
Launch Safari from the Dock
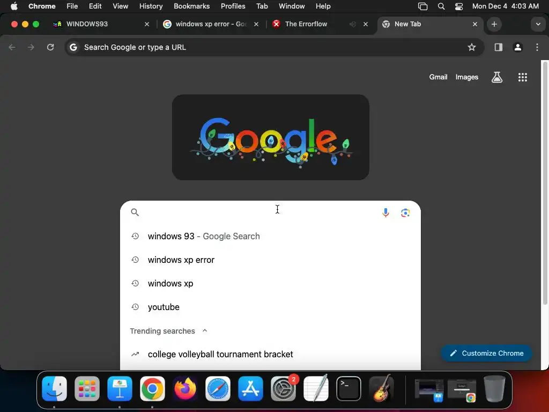tap(218, 388)
